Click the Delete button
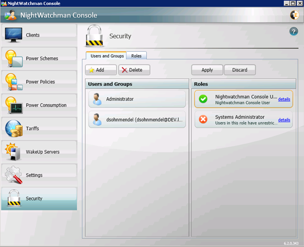Viewport: 304px width, 247px height. [x=134, y=70]
